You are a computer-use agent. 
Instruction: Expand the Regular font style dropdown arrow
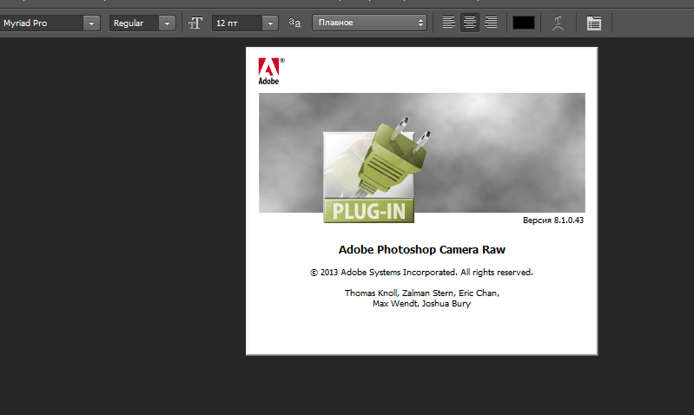[167, 23]
